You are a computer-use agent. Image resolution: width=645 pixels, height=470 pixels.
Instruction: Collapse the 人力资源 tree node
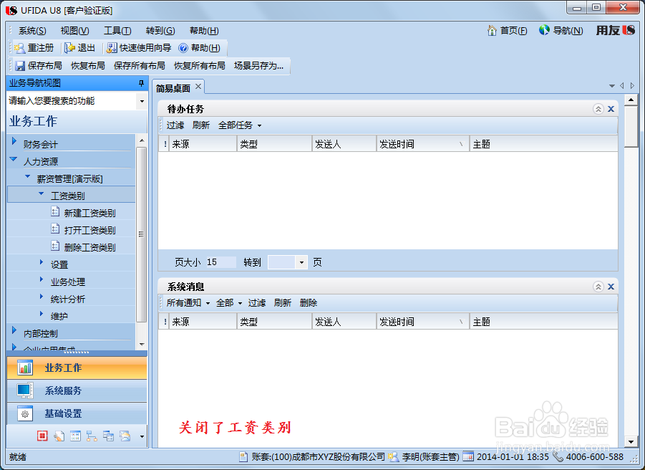click(14, 159)
